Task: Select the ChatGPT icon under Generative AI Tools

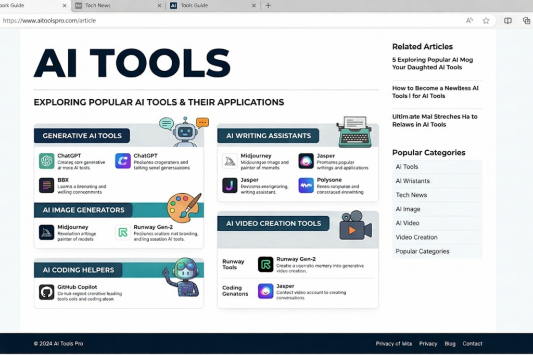Action: click(47, 162)
